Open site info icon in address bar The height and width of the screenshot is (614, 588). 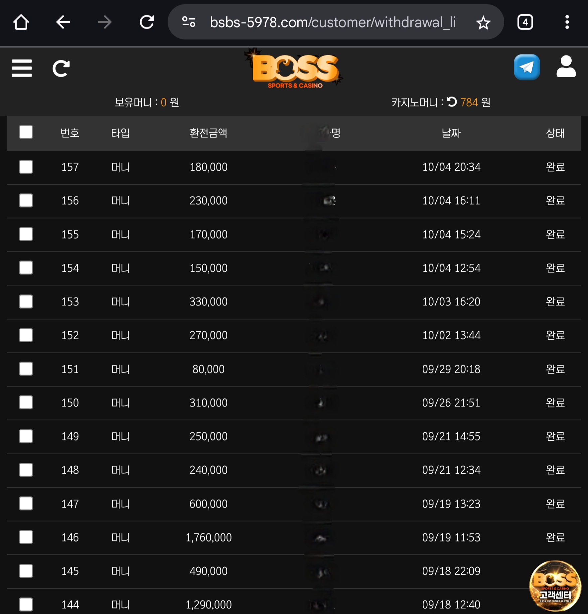189,22
